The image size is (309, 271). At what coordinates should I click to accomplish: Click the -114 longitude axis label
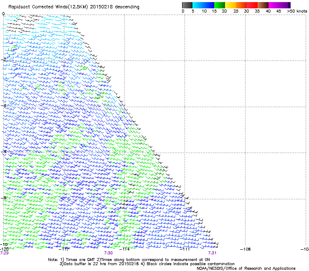coord(124,249)
